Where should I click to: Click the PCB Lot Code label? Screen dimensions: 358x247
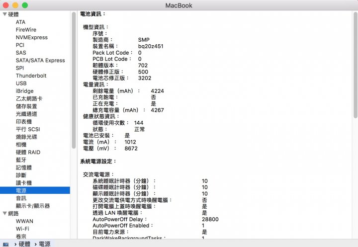point(112,59)
